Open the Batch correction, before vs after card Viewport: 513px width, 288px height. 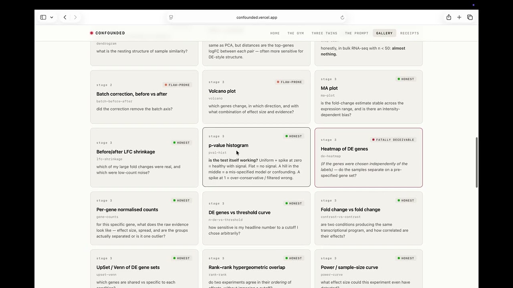click(x=144, y=97)
